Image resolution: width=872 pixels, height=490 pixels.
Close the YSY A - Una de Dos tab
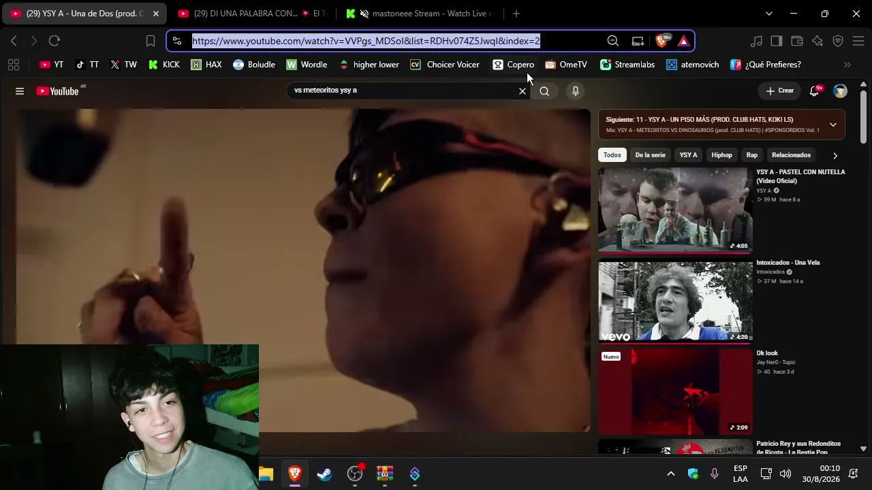[155, 14]
